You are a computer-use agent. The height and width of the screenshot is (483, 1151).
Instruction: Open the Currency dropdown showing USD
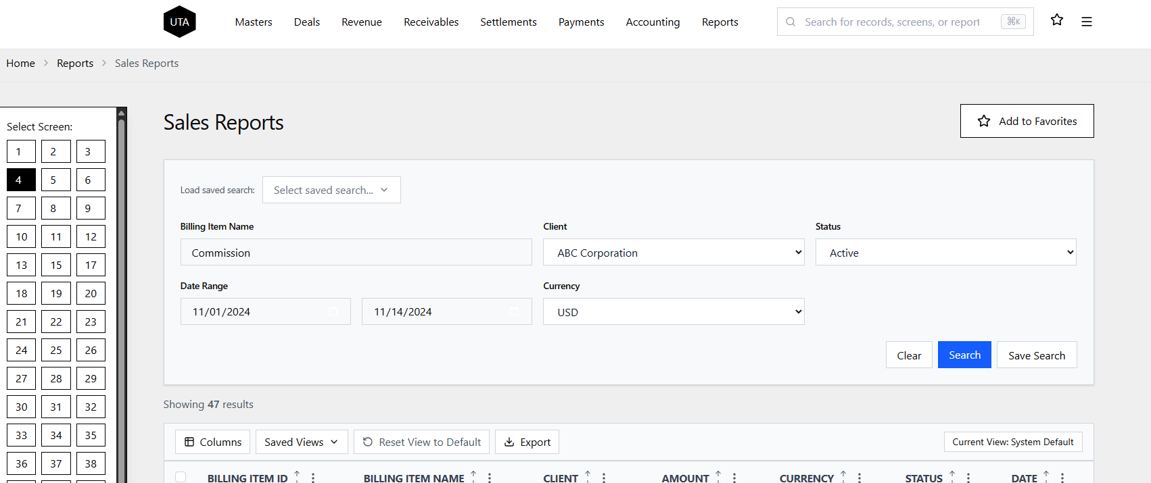[673, 311]
